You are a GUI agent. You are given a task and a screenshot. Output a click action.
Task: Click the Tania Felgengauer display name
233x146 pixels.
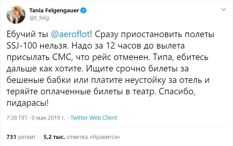(54, 11)
